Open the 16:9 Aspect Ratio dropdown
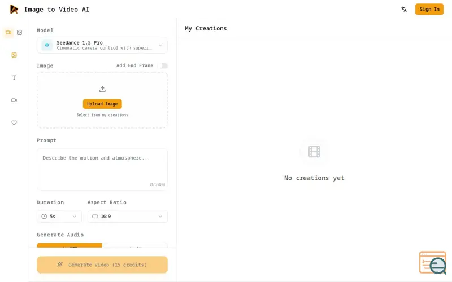The height and width of the screenshot is (282, 452). [128, 217]
